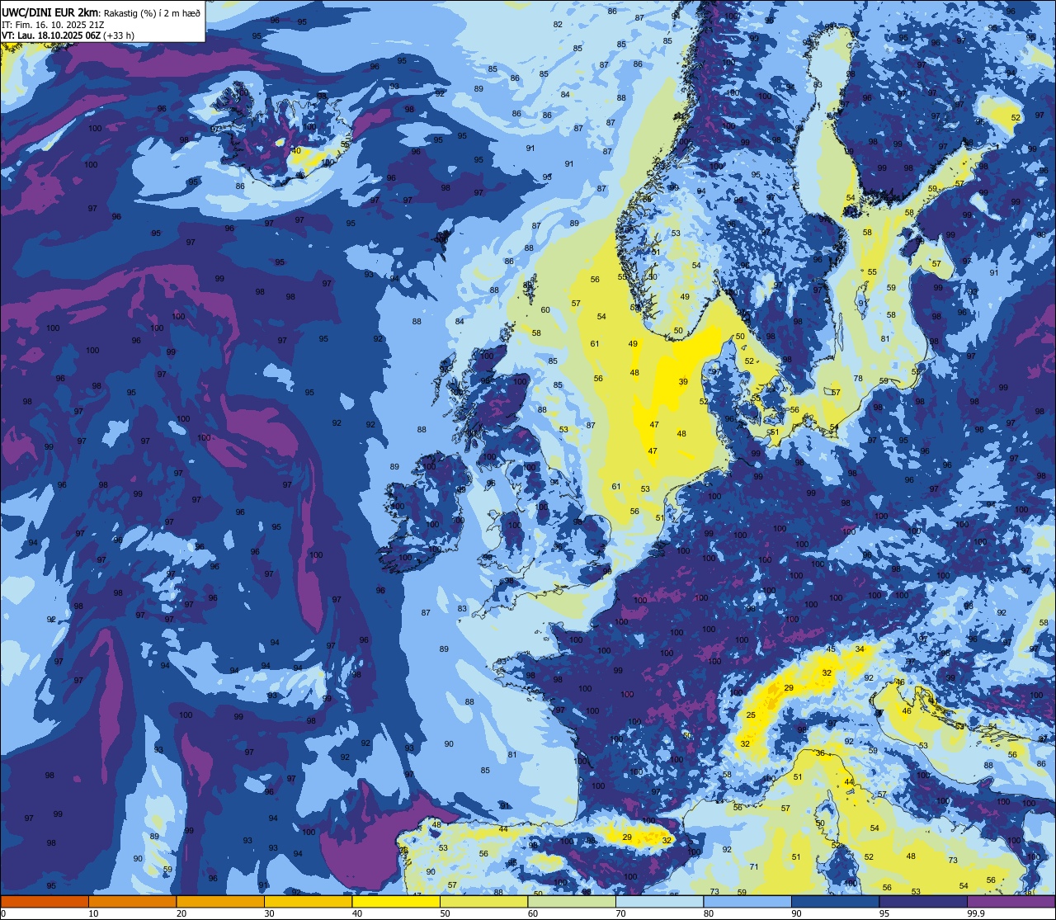This screenshot has height=920, width=1056.
Task: Click the map value '40' over Iceland
Action: click(x=296, y=151)
